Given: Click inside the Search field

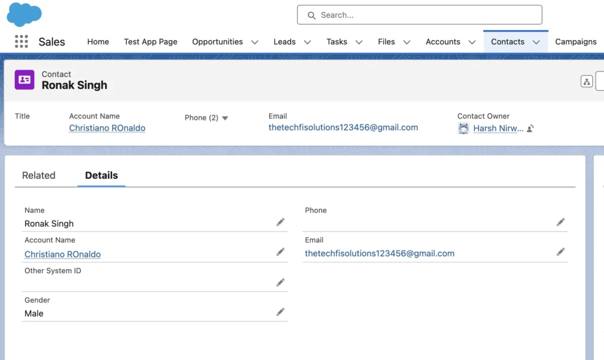Looking at the screenshot, I should 419,15.
